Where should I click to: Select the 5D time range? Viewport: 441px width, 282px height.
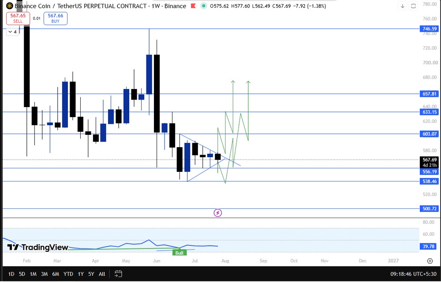click(x=22, y=274)
